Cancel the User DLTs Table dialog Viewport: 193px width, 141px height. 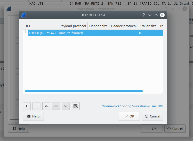coord(152,116)
